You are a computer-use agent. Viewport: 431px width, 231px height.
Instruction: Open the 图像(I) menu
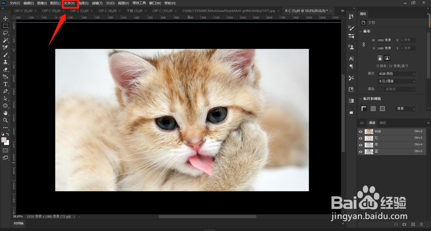[x=42, y=3]
